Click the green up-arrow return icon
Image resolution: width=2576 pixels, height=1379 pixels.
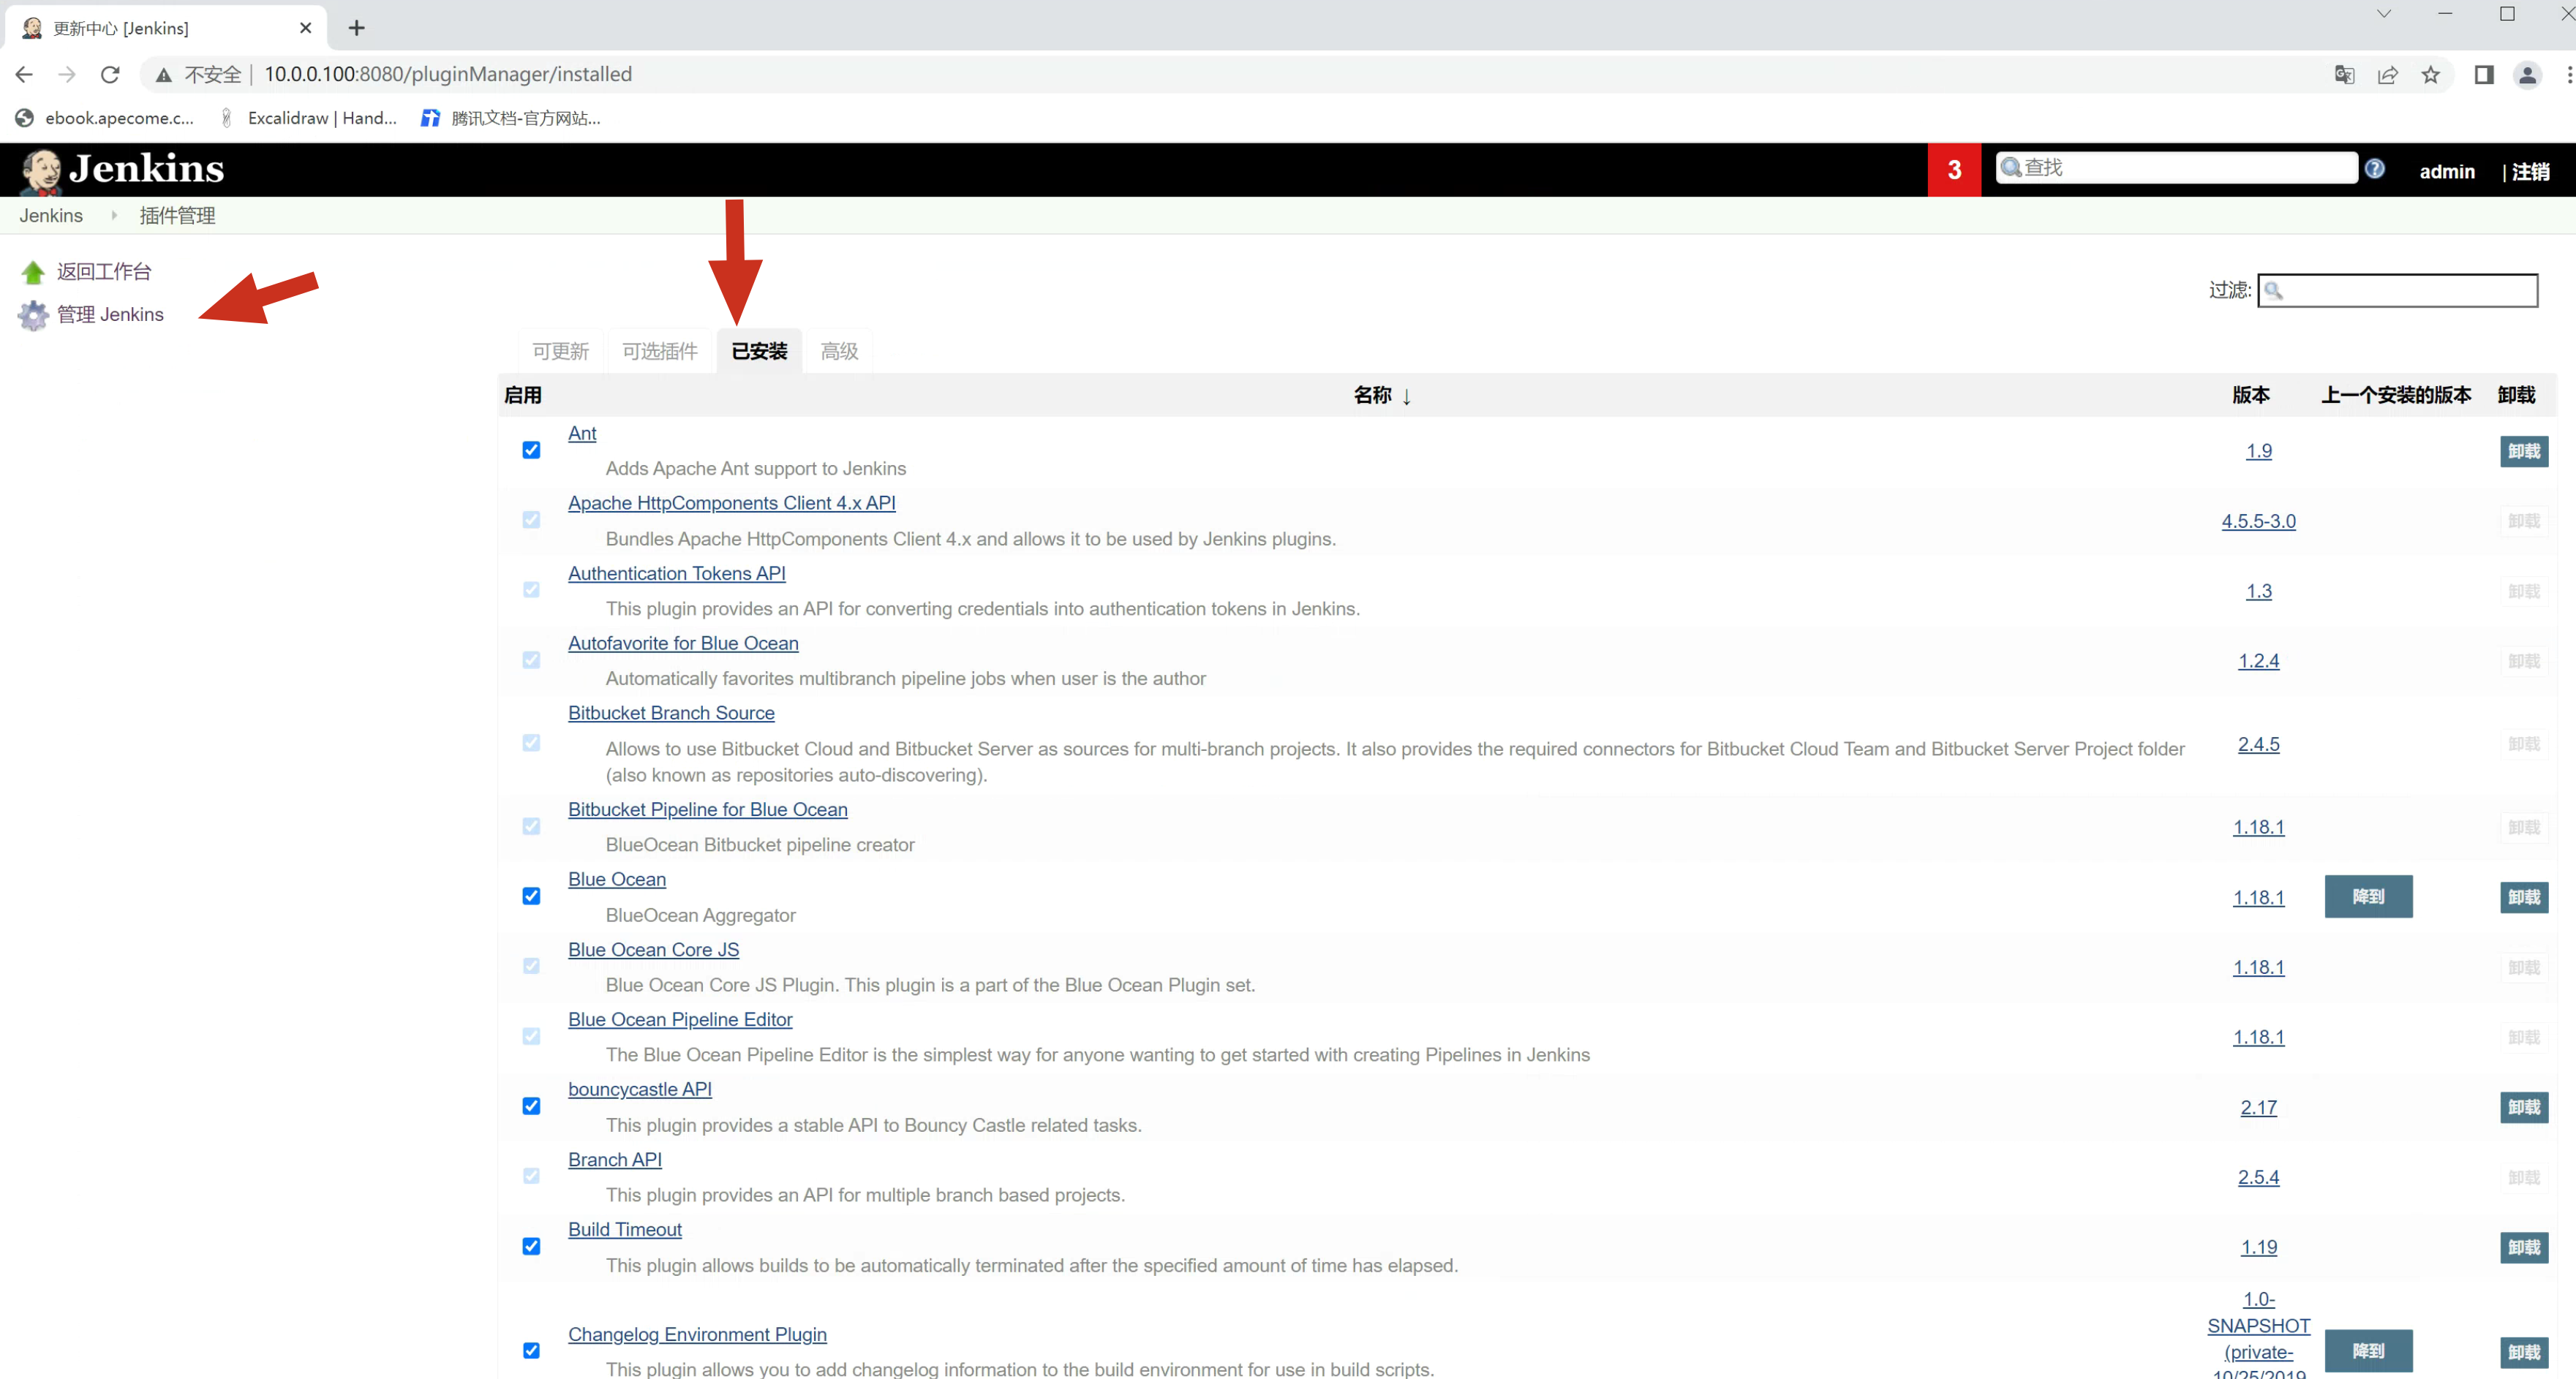(x=33, y=272)
